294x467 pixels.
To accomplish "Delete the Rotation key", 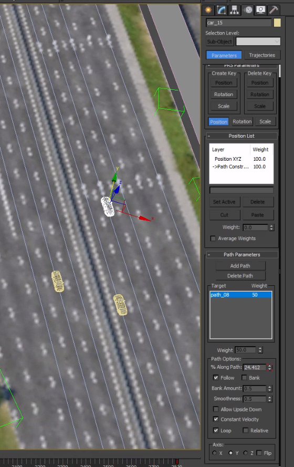I will (x=260, y=95).
